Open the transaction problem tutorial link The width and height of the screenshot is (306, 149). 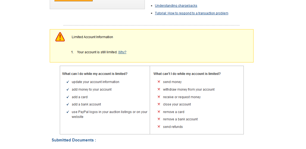click(x=192, y=13)
